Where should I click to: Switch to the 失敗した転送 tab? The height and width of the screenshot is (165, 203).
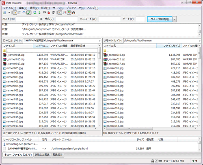42,154
